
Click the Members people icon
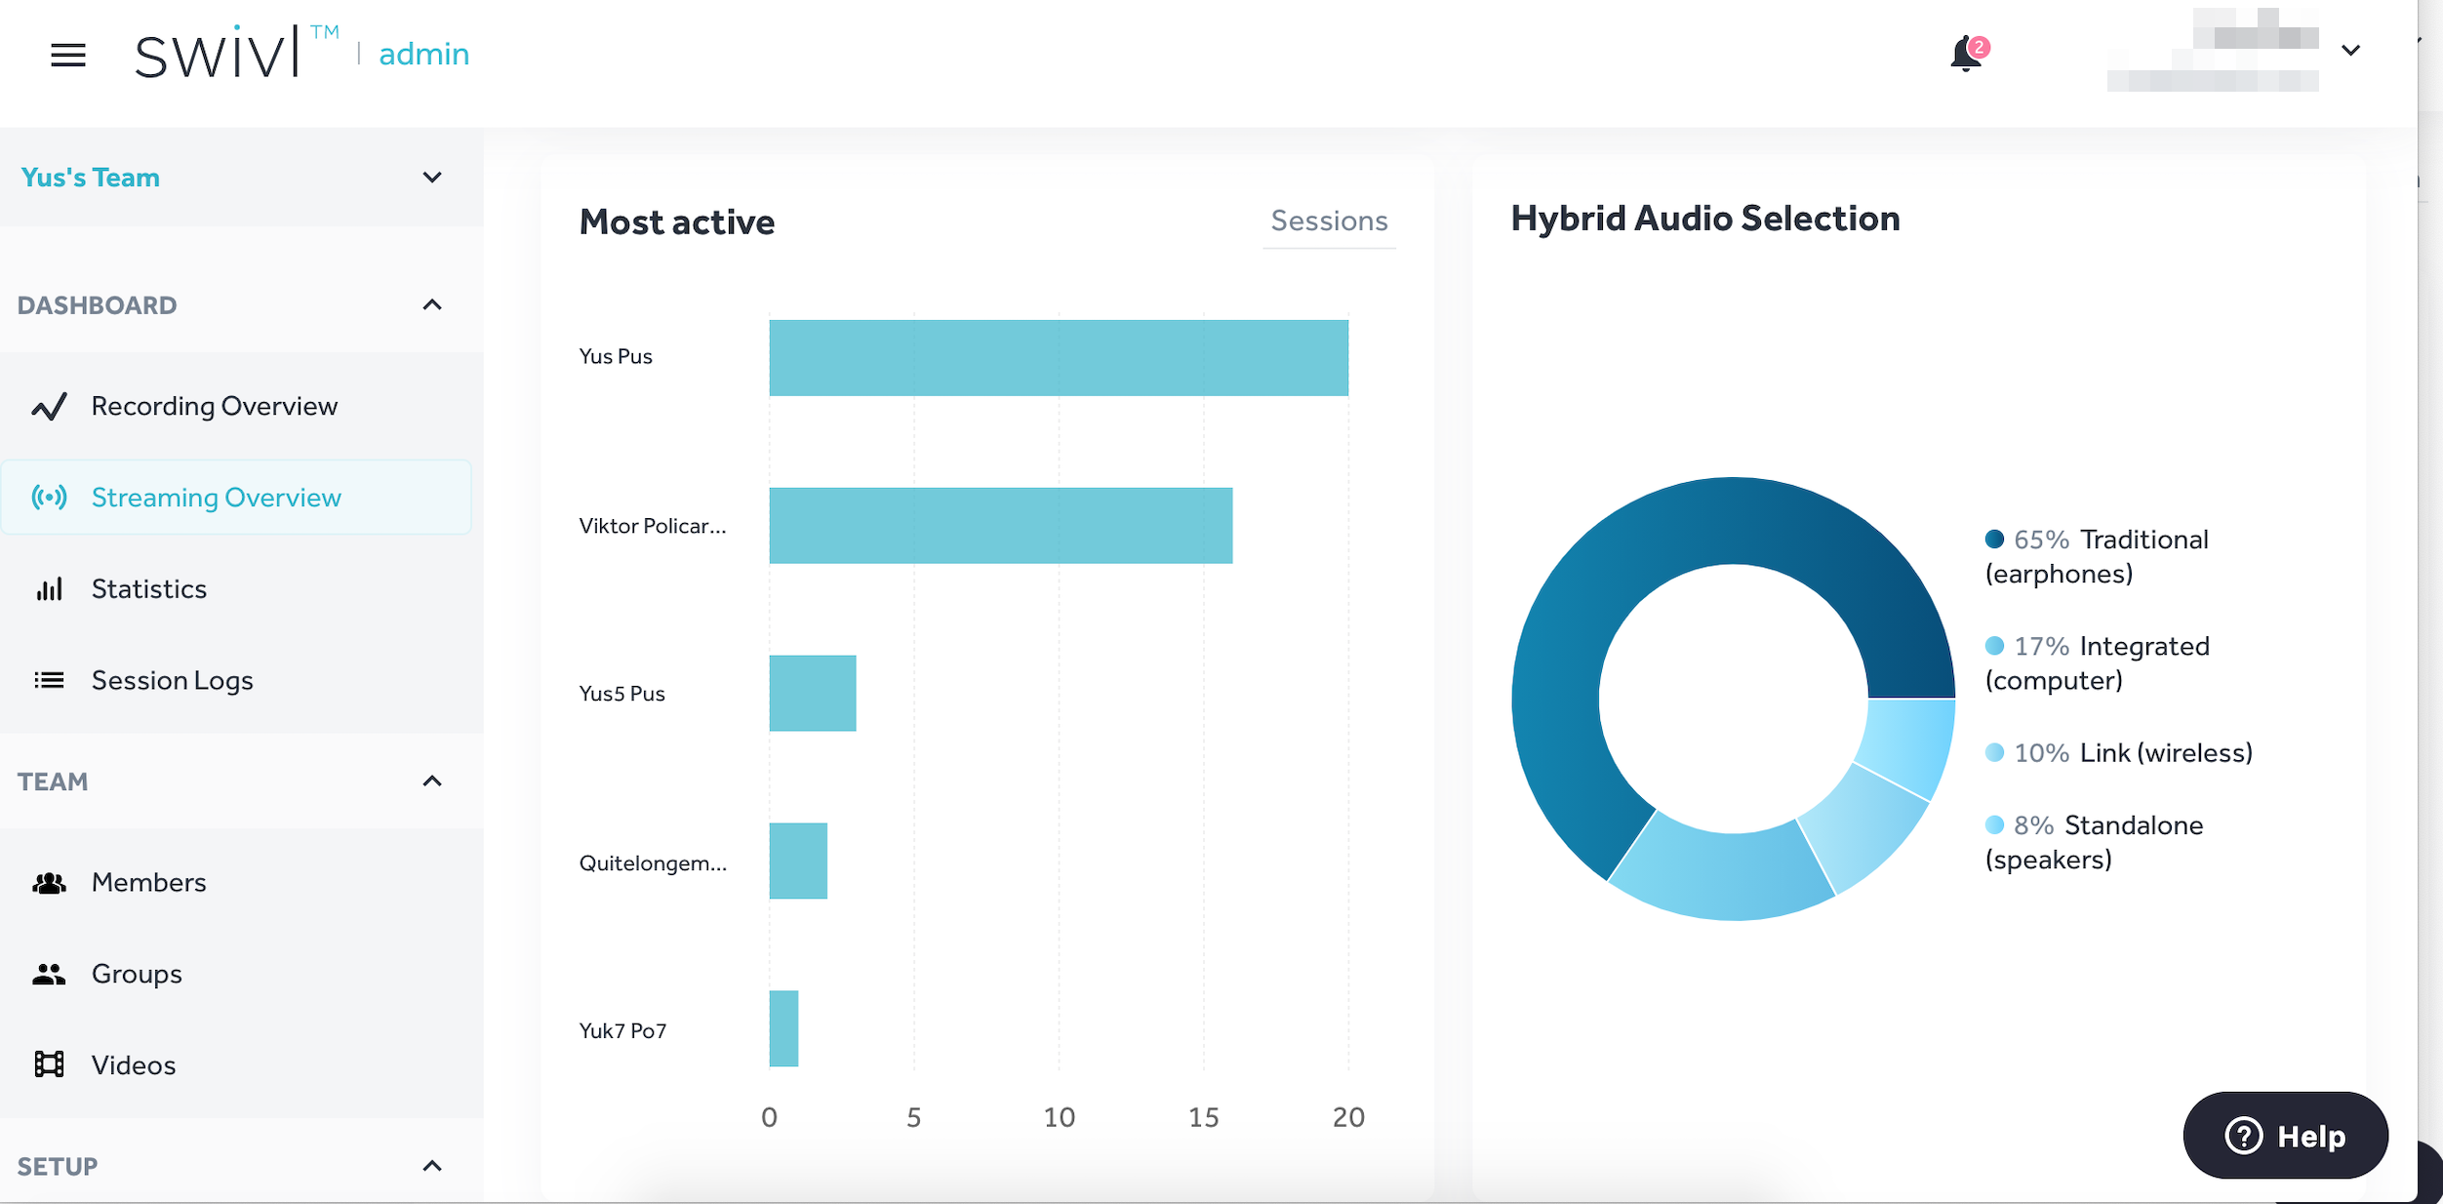pos(49,883)
